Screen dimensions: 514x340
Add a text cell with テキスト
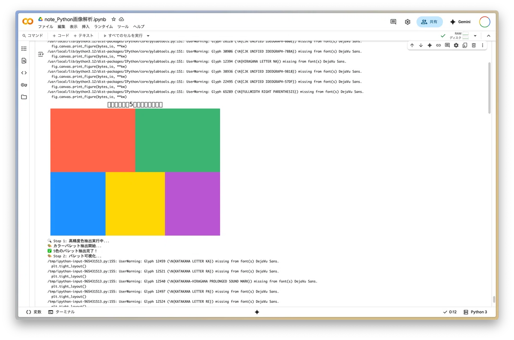pyautogui.click(x=84, y=35)
